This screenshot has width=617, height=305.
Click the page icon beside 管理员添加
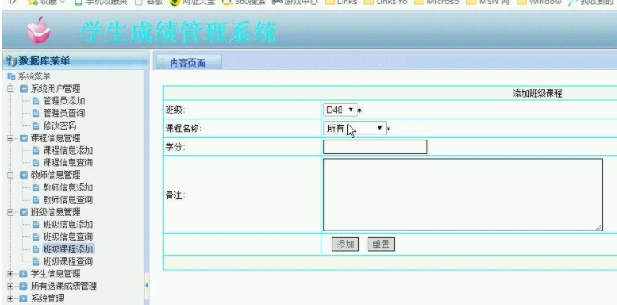click(36, 101)
